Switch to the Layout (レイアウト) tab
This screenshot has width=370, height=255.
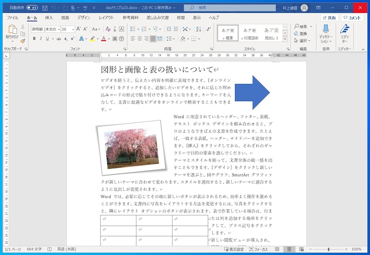click(106, 18)
